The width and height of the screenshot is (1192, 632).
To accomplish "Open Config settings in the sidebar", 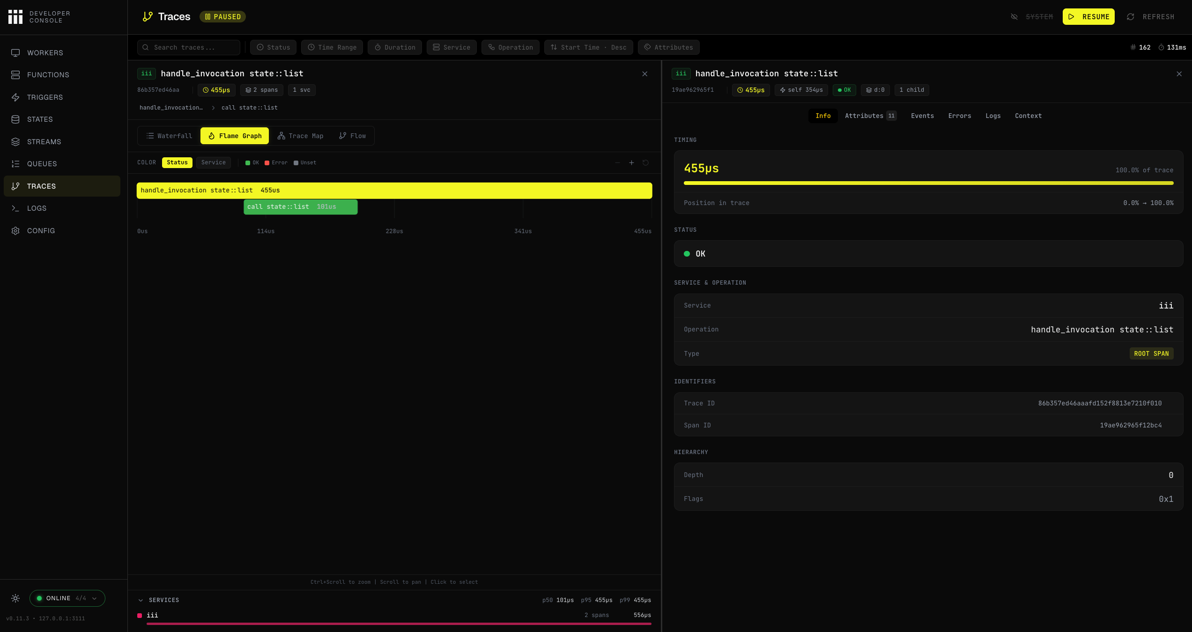I will [x=62, y=231].
